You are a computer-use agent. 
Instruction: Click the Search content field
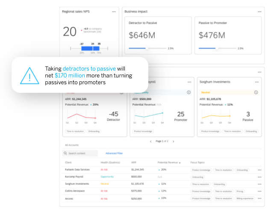click(x=80, y=154)
